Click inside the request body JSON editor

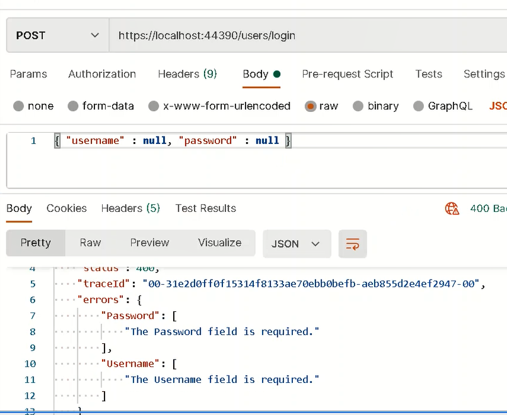[x=257, y=160]
